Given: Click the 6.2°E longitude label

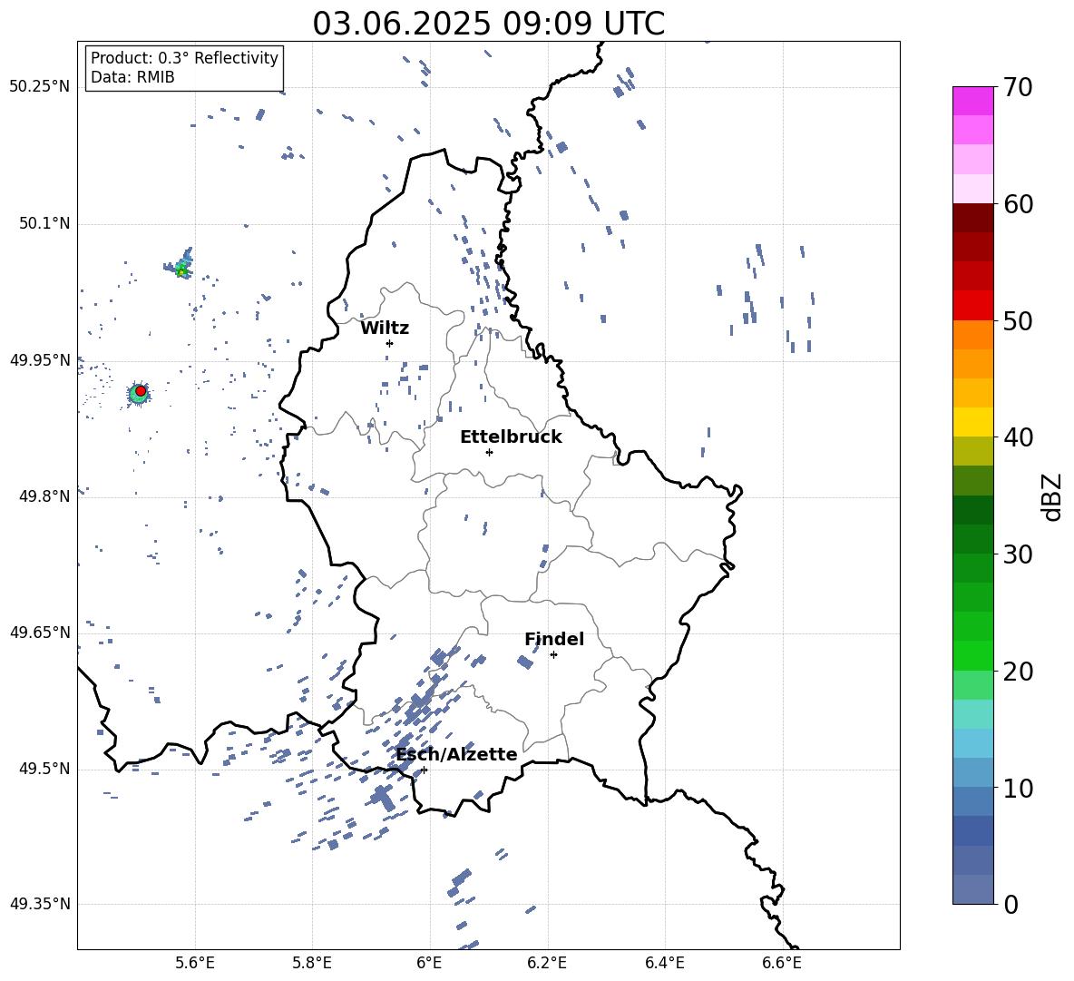Looking at the screenshot, I should click(547, 963).
